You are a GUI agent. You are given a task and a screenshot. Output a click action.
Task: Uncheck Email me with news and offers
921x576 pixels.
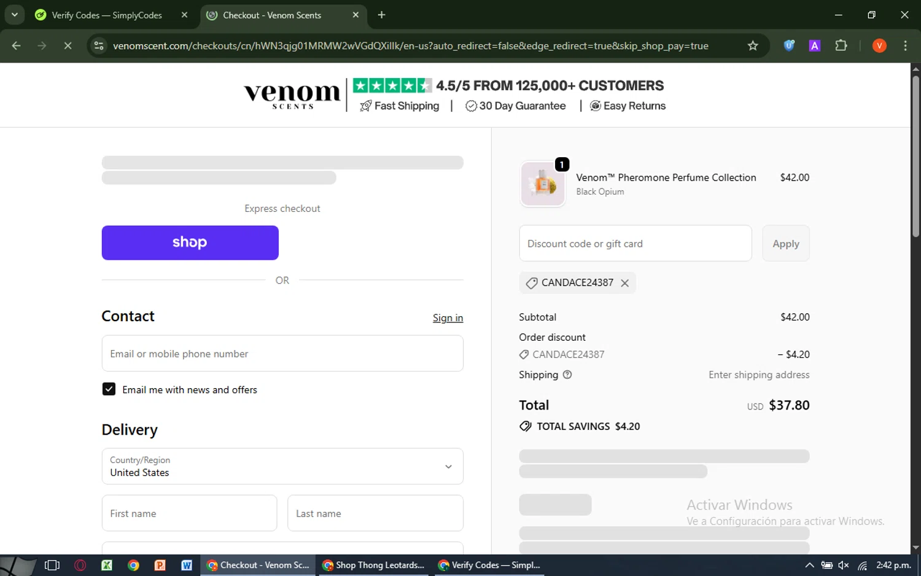click(109, 389)
